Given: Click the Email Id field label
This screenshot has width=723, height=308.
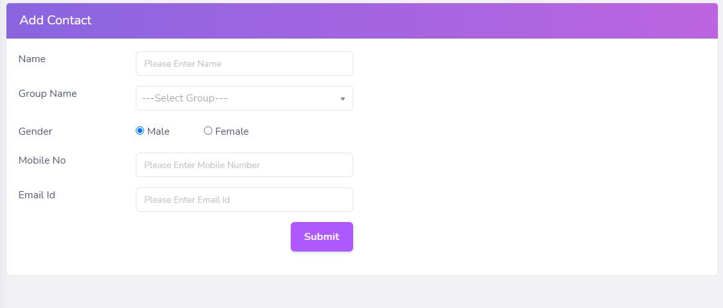Looking at the screenshot, I should (x=37, y=195).
